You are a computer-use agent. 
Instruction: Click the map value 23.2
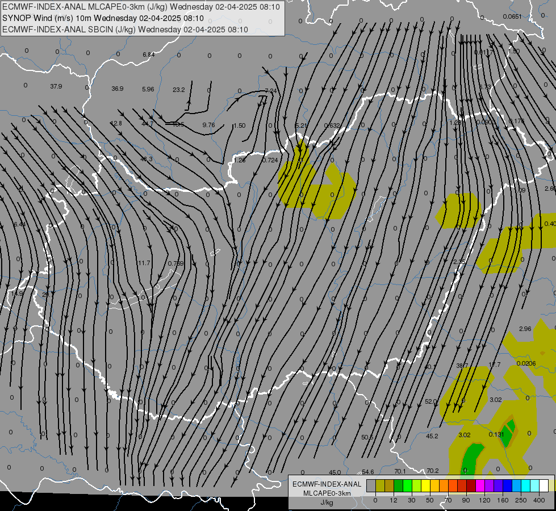click(x=179, y=90)
